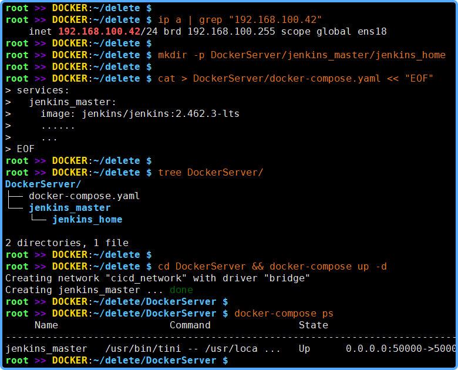The width and height of the screenshot is (458, 370).
Task: Click the Creating network "cicd_network" line
Action: pyautogui.click(x=157, y=278)
